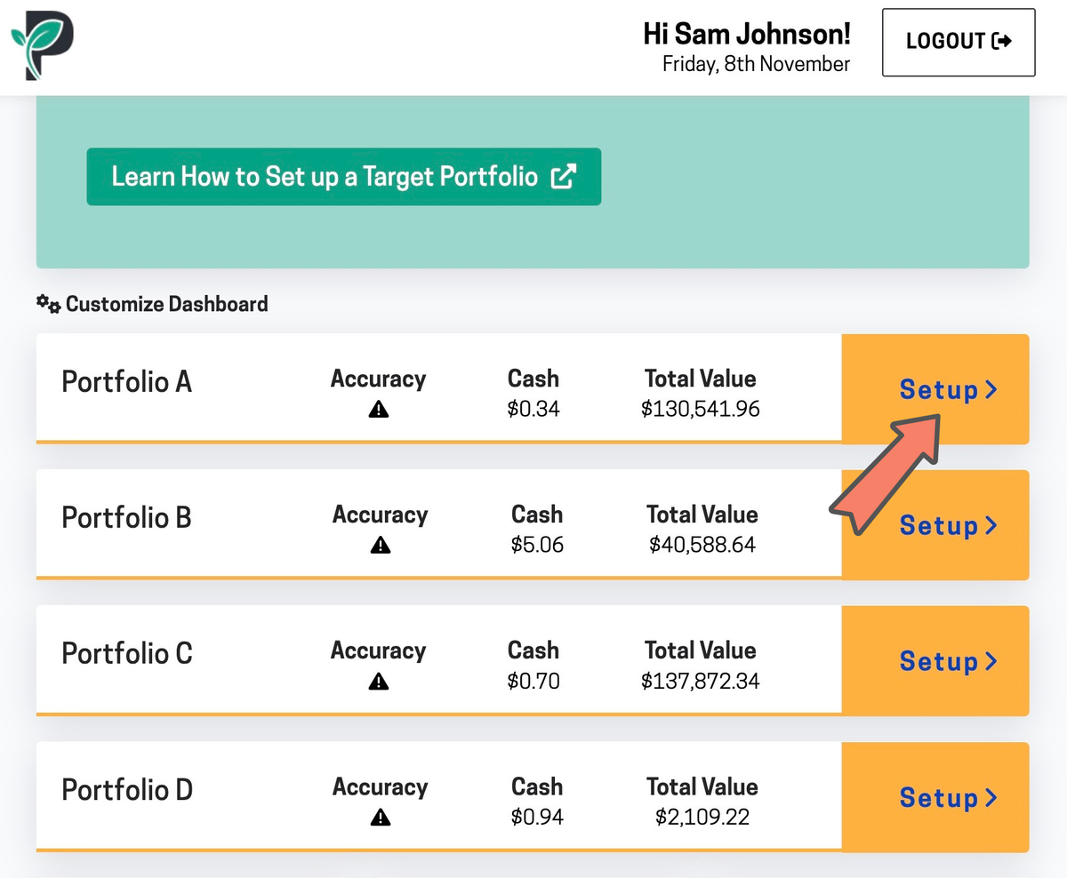Click the Customize Dashboard link

(x=166, y=304)
